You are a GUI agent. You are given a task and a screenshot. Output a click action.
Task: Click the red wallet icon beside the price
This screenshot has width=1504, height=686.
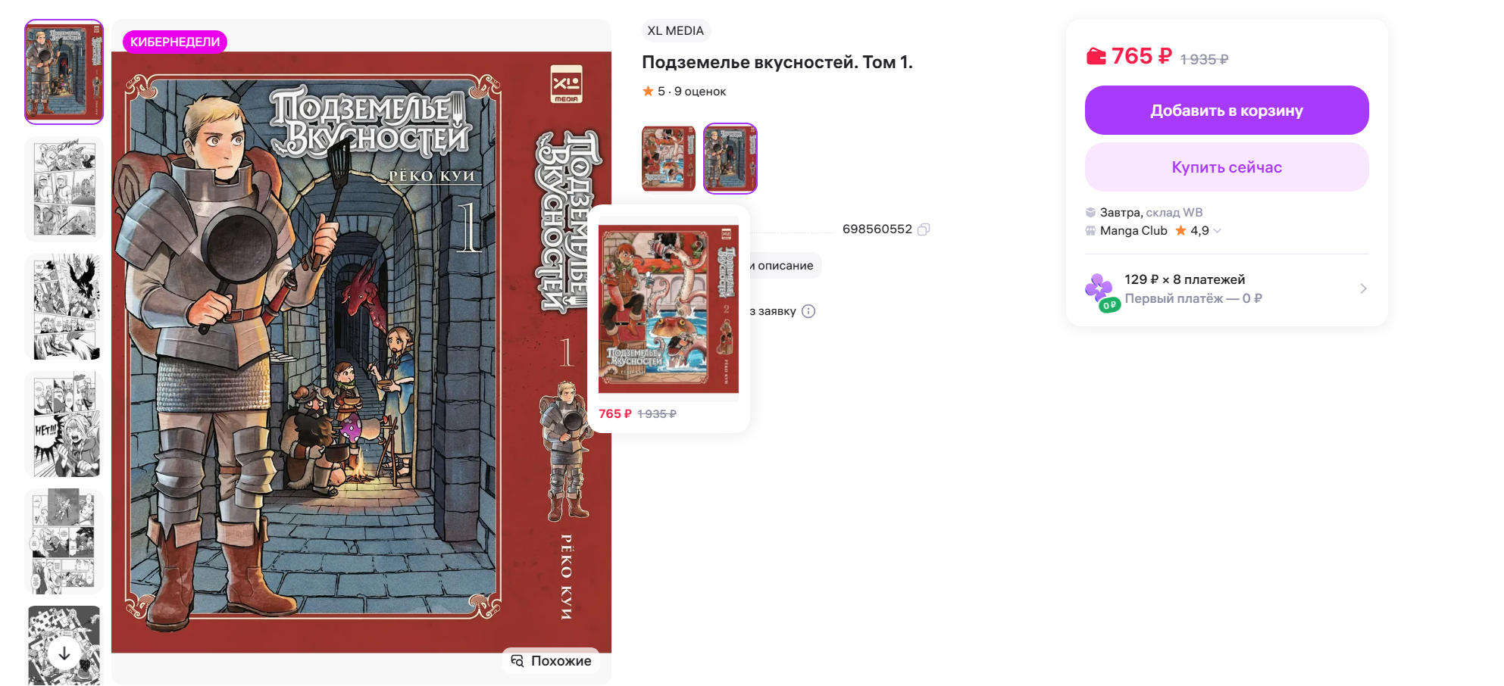tap(1096, 56)
